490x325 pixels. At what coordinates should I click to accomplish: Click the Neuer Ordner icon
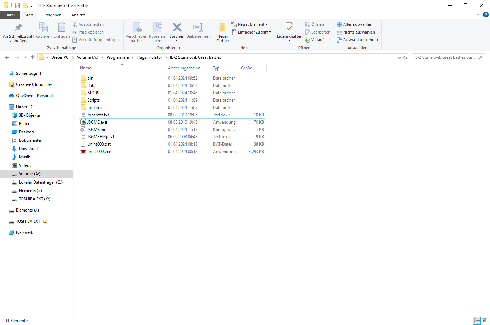(222, 28)
